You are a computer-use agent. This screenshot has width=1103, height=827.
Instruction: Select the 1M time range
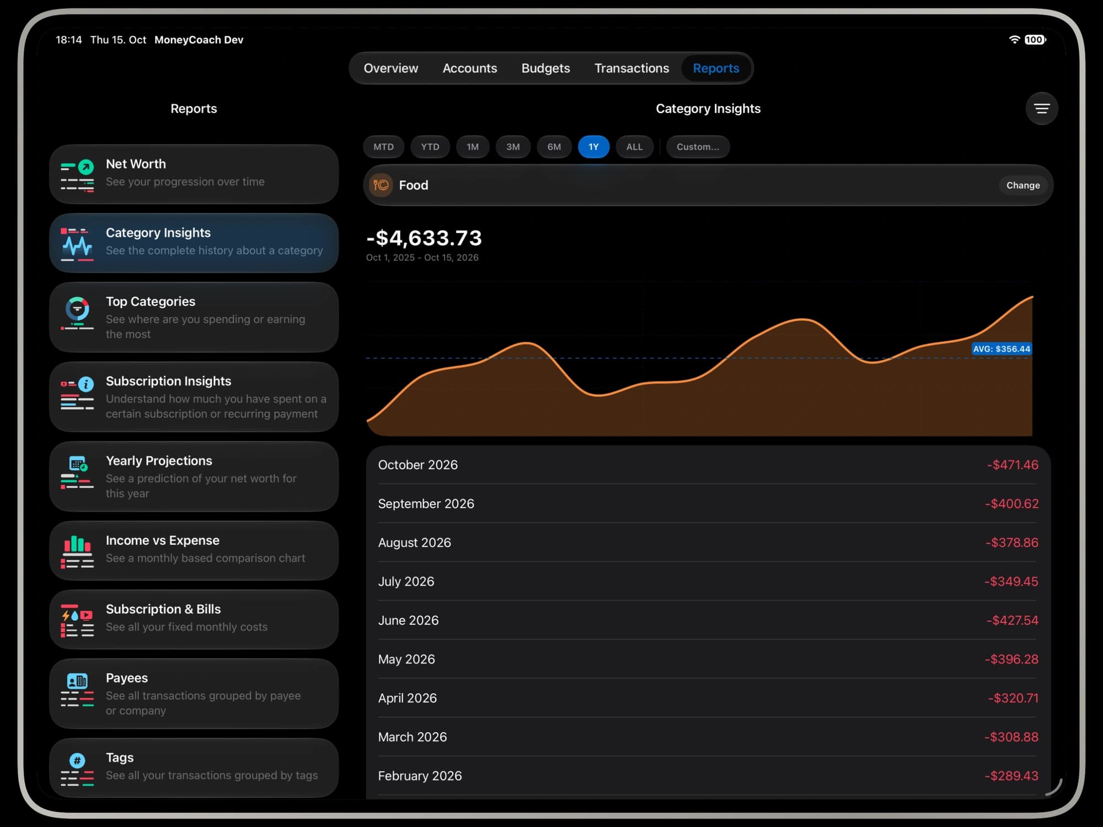coord(473,147)
